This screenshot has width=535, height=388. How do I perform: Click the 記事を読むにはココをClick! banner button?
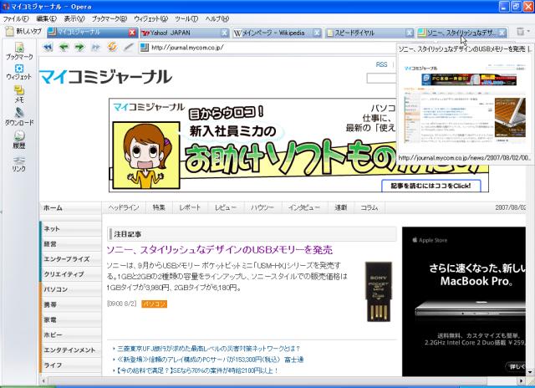(x=431, y=186)
